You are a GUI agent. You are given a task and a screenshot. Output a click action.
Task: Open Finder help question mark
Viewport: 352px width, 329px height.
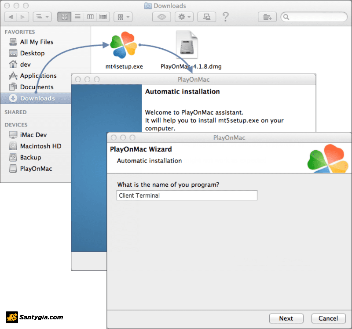click(x=226, y=17)
